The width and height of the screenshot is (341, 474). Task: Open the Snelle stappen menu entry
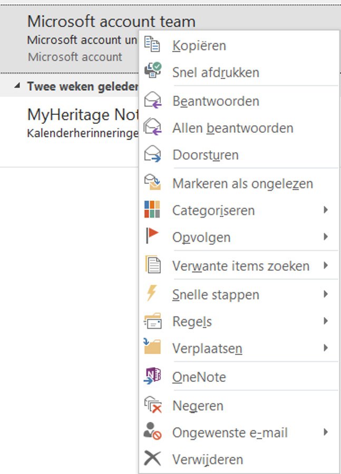point(239,294)
